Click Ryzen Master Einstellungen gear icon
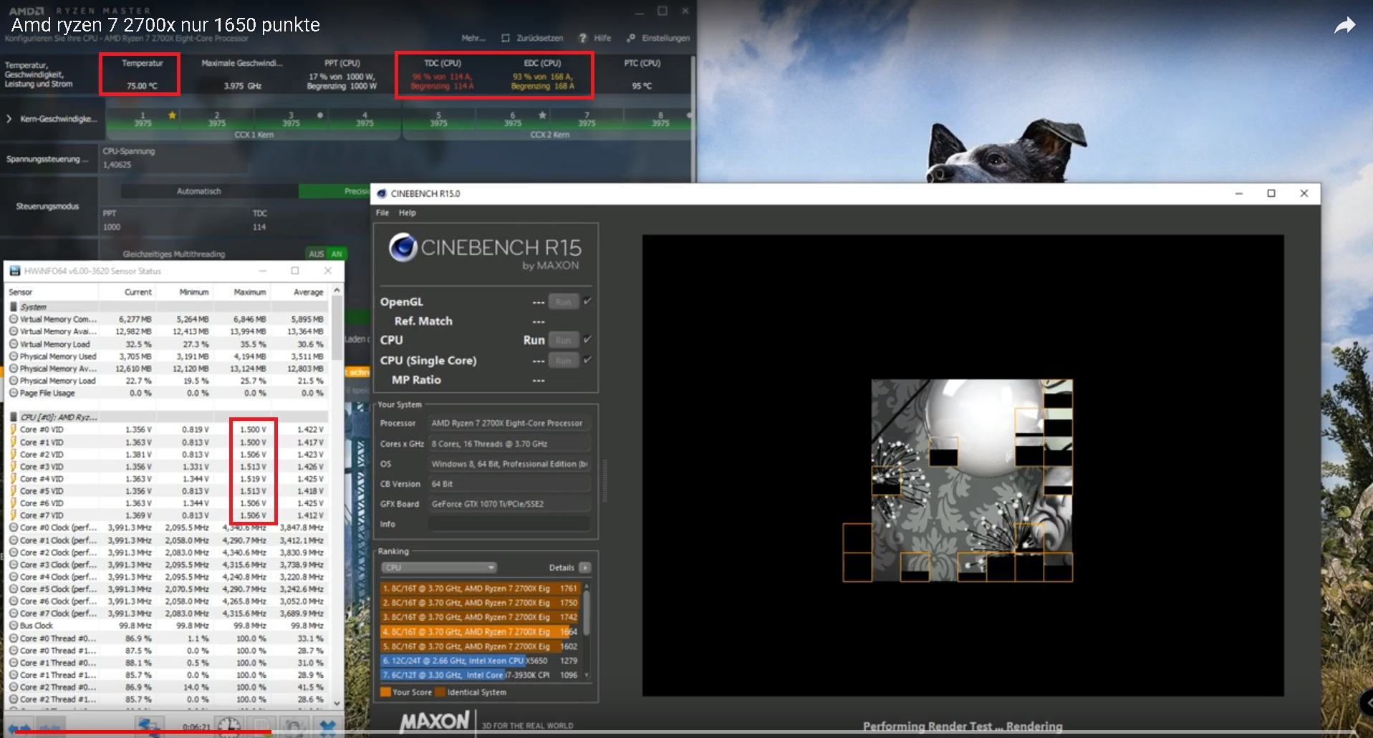 tap(631, 38)
